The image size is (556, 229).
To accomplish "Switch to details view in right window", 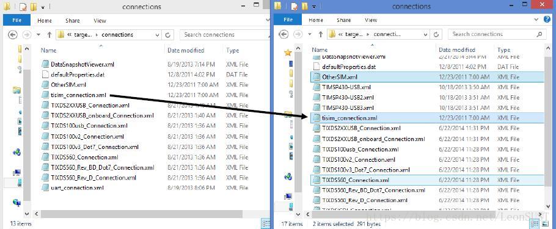I will point(535,224).
